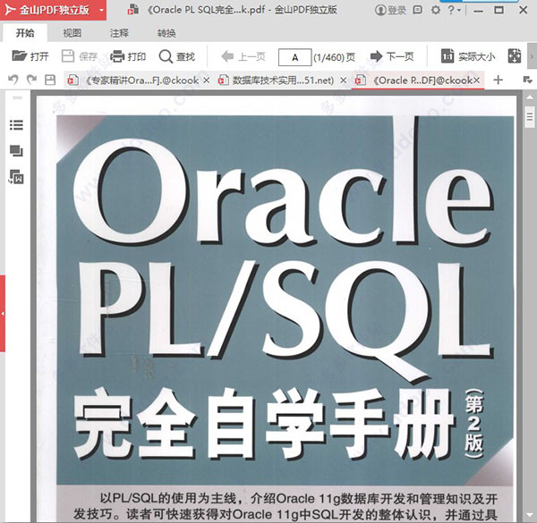The height and width of the screenshot is (523, 537).
Task: Click the 保存 save button
Action: coord(80,56)
